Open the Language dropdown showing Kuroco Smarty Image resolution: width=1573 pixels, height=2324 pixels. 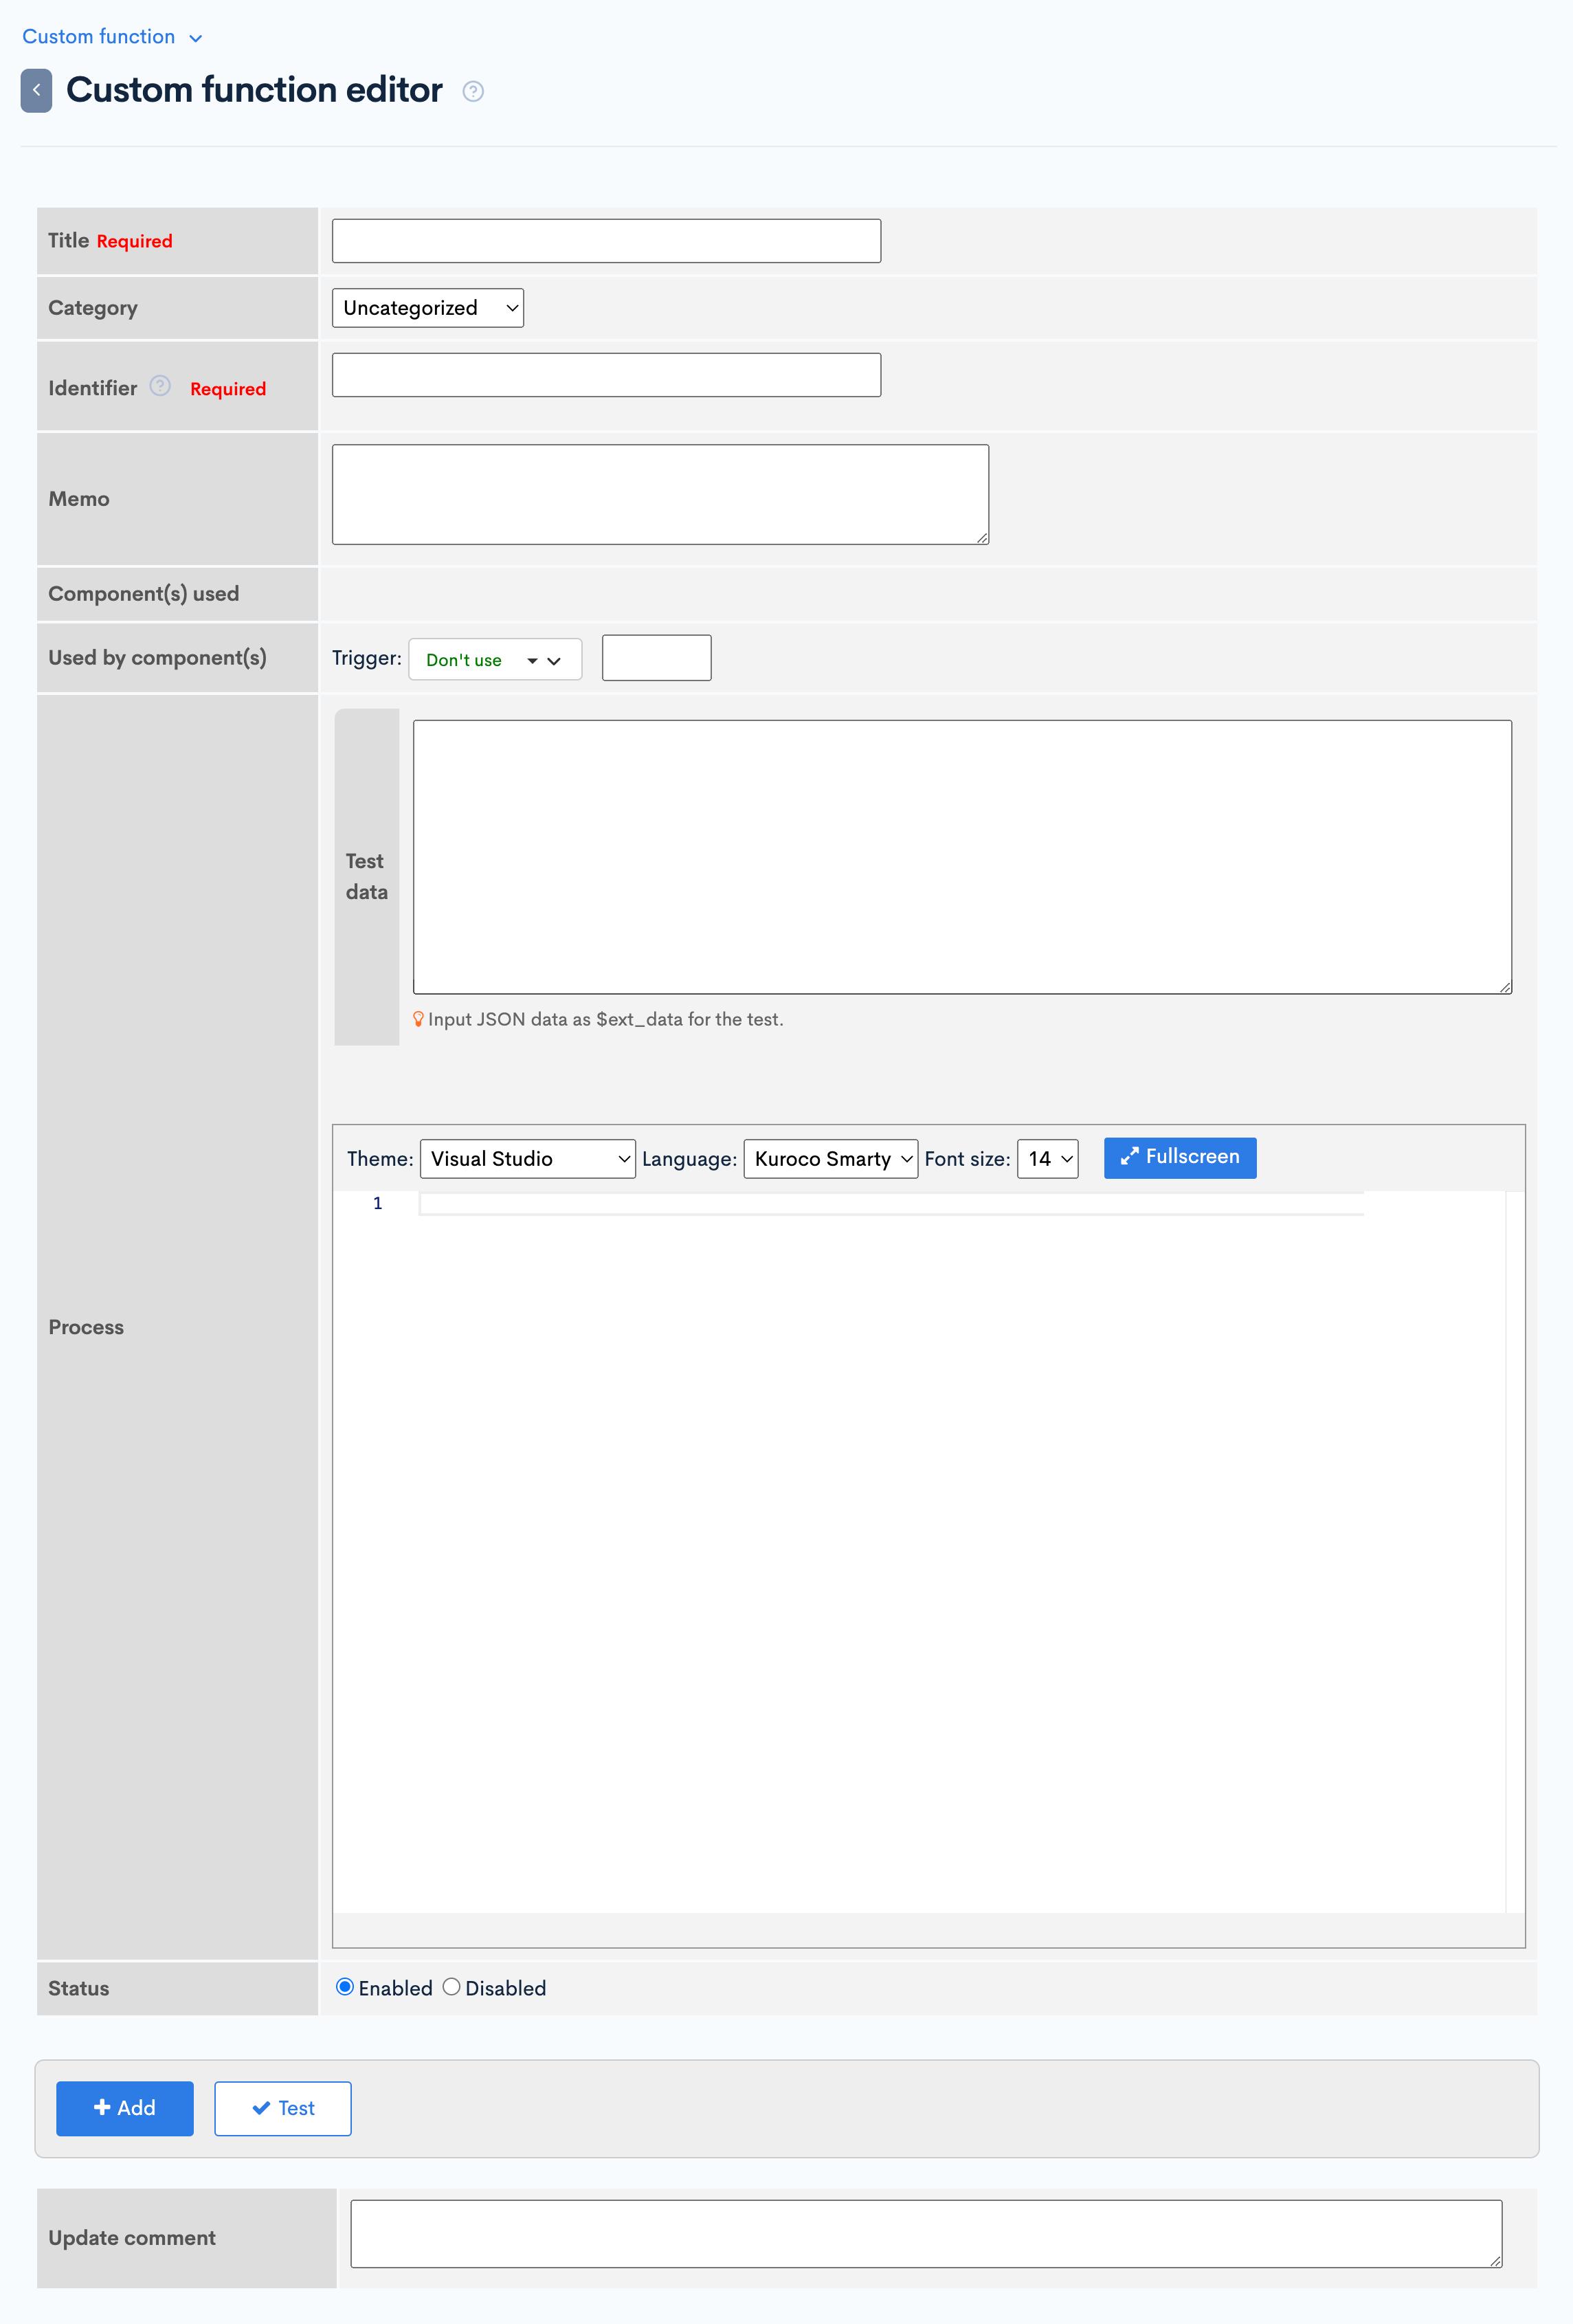coord(830,1158)
